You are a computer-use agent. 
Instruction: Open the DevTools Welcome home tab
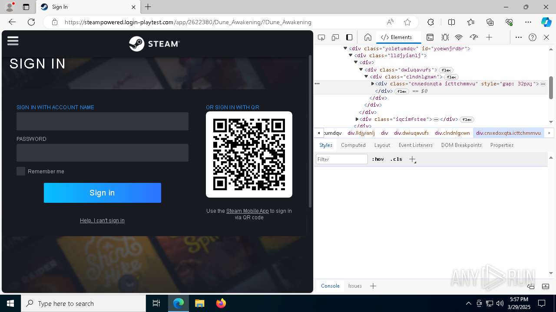coord(368,37)
